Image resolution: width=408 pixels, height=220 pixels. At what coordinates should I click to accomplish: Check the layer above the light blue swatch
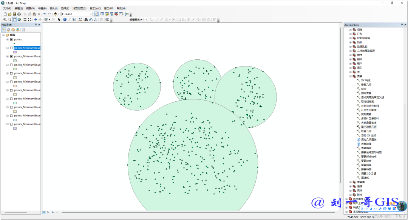point(11,116)
